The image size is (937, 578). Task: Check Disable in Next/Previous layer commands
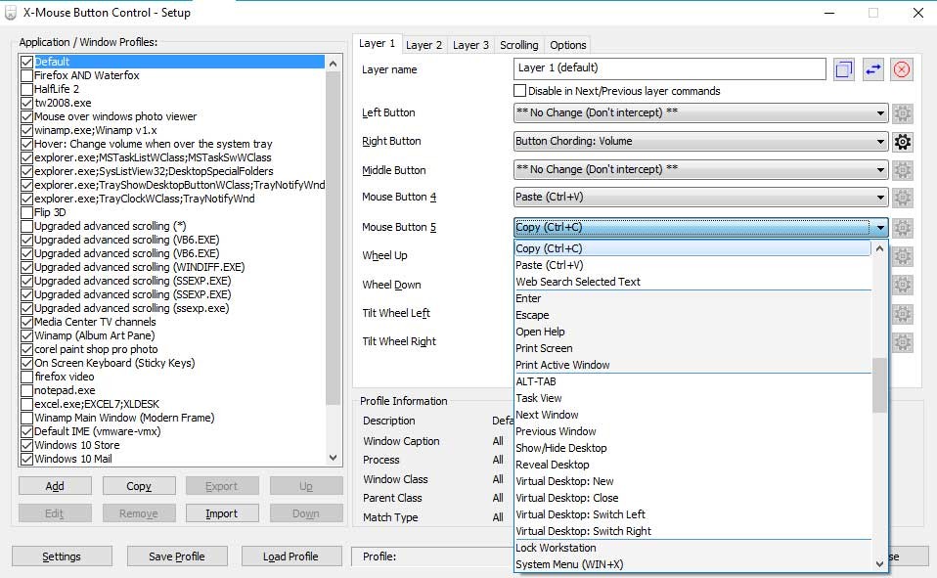(x=520, y=91)
